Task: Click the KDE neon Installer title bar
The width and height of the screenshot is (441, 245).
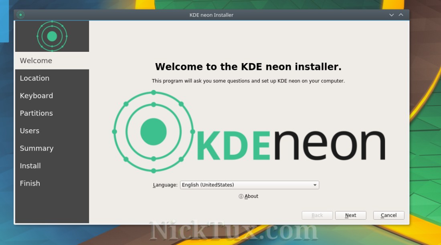Action: 211,15
